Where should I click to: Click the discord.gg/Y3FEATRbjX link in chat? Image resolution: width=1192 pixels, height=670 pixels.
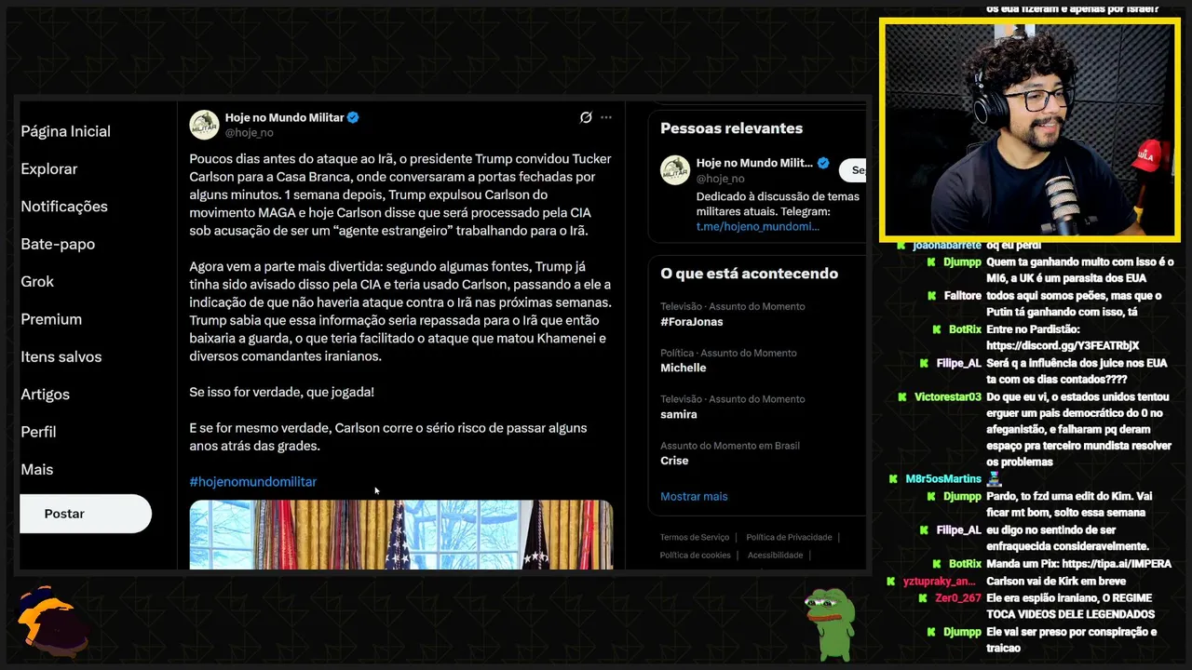click(x=1063, y=346)
